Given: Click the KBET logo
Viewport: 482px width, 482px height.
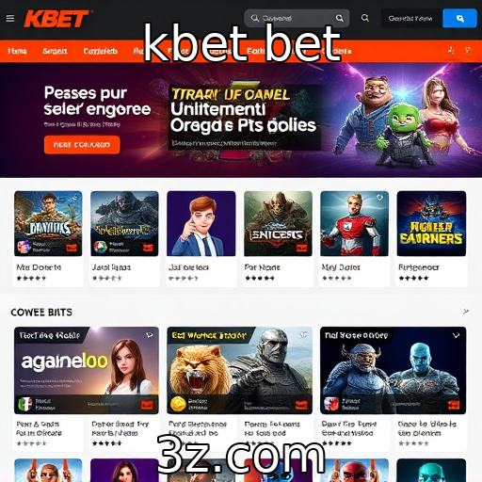Looking at the screenshot, I should [56, 19].
